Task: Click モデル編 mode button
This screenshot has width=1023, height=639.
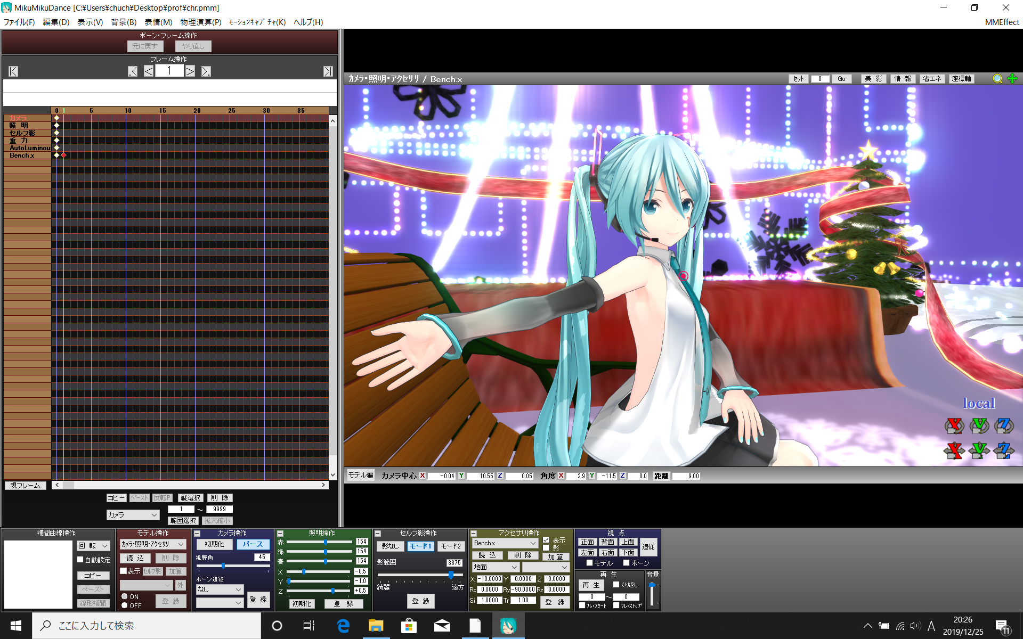Action: pos(361,475)
